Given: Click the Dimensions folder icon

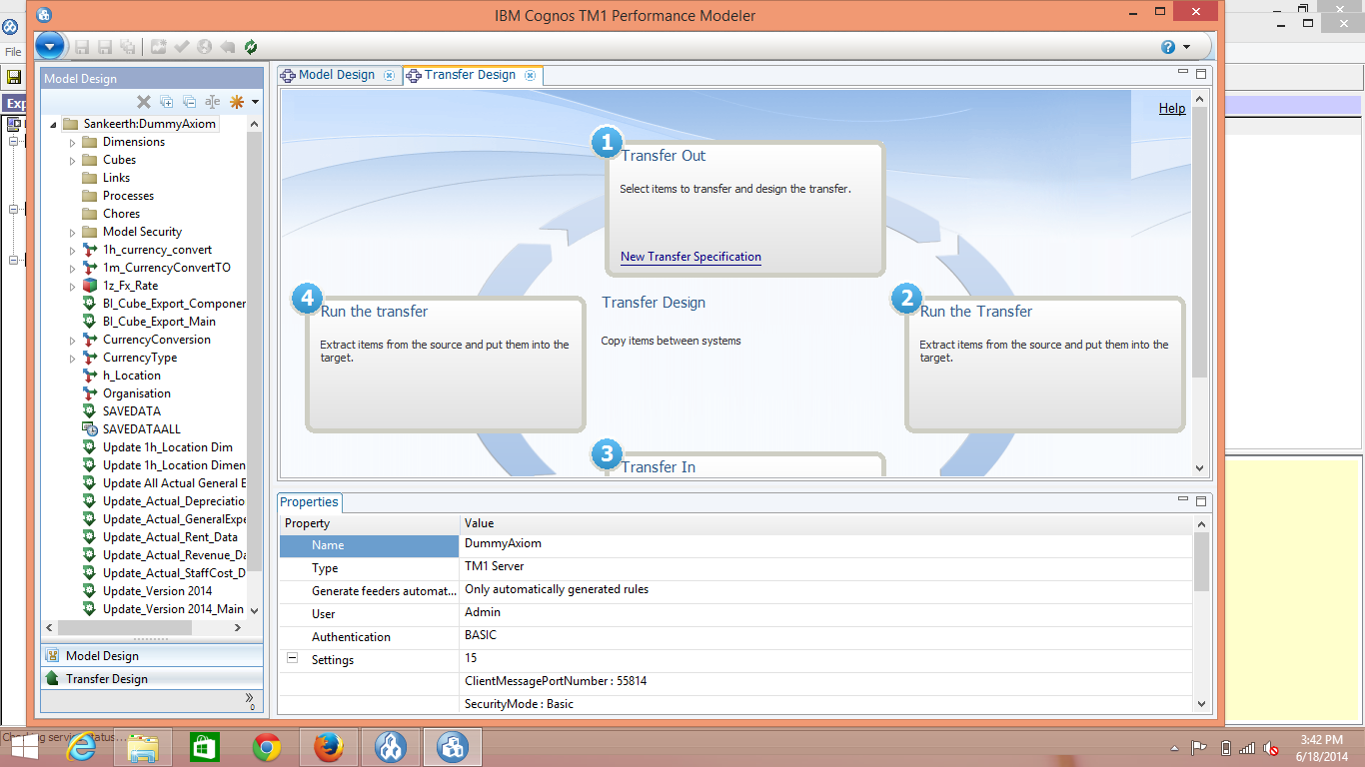Looking at the screenshot, I should [x=90, y=142].
